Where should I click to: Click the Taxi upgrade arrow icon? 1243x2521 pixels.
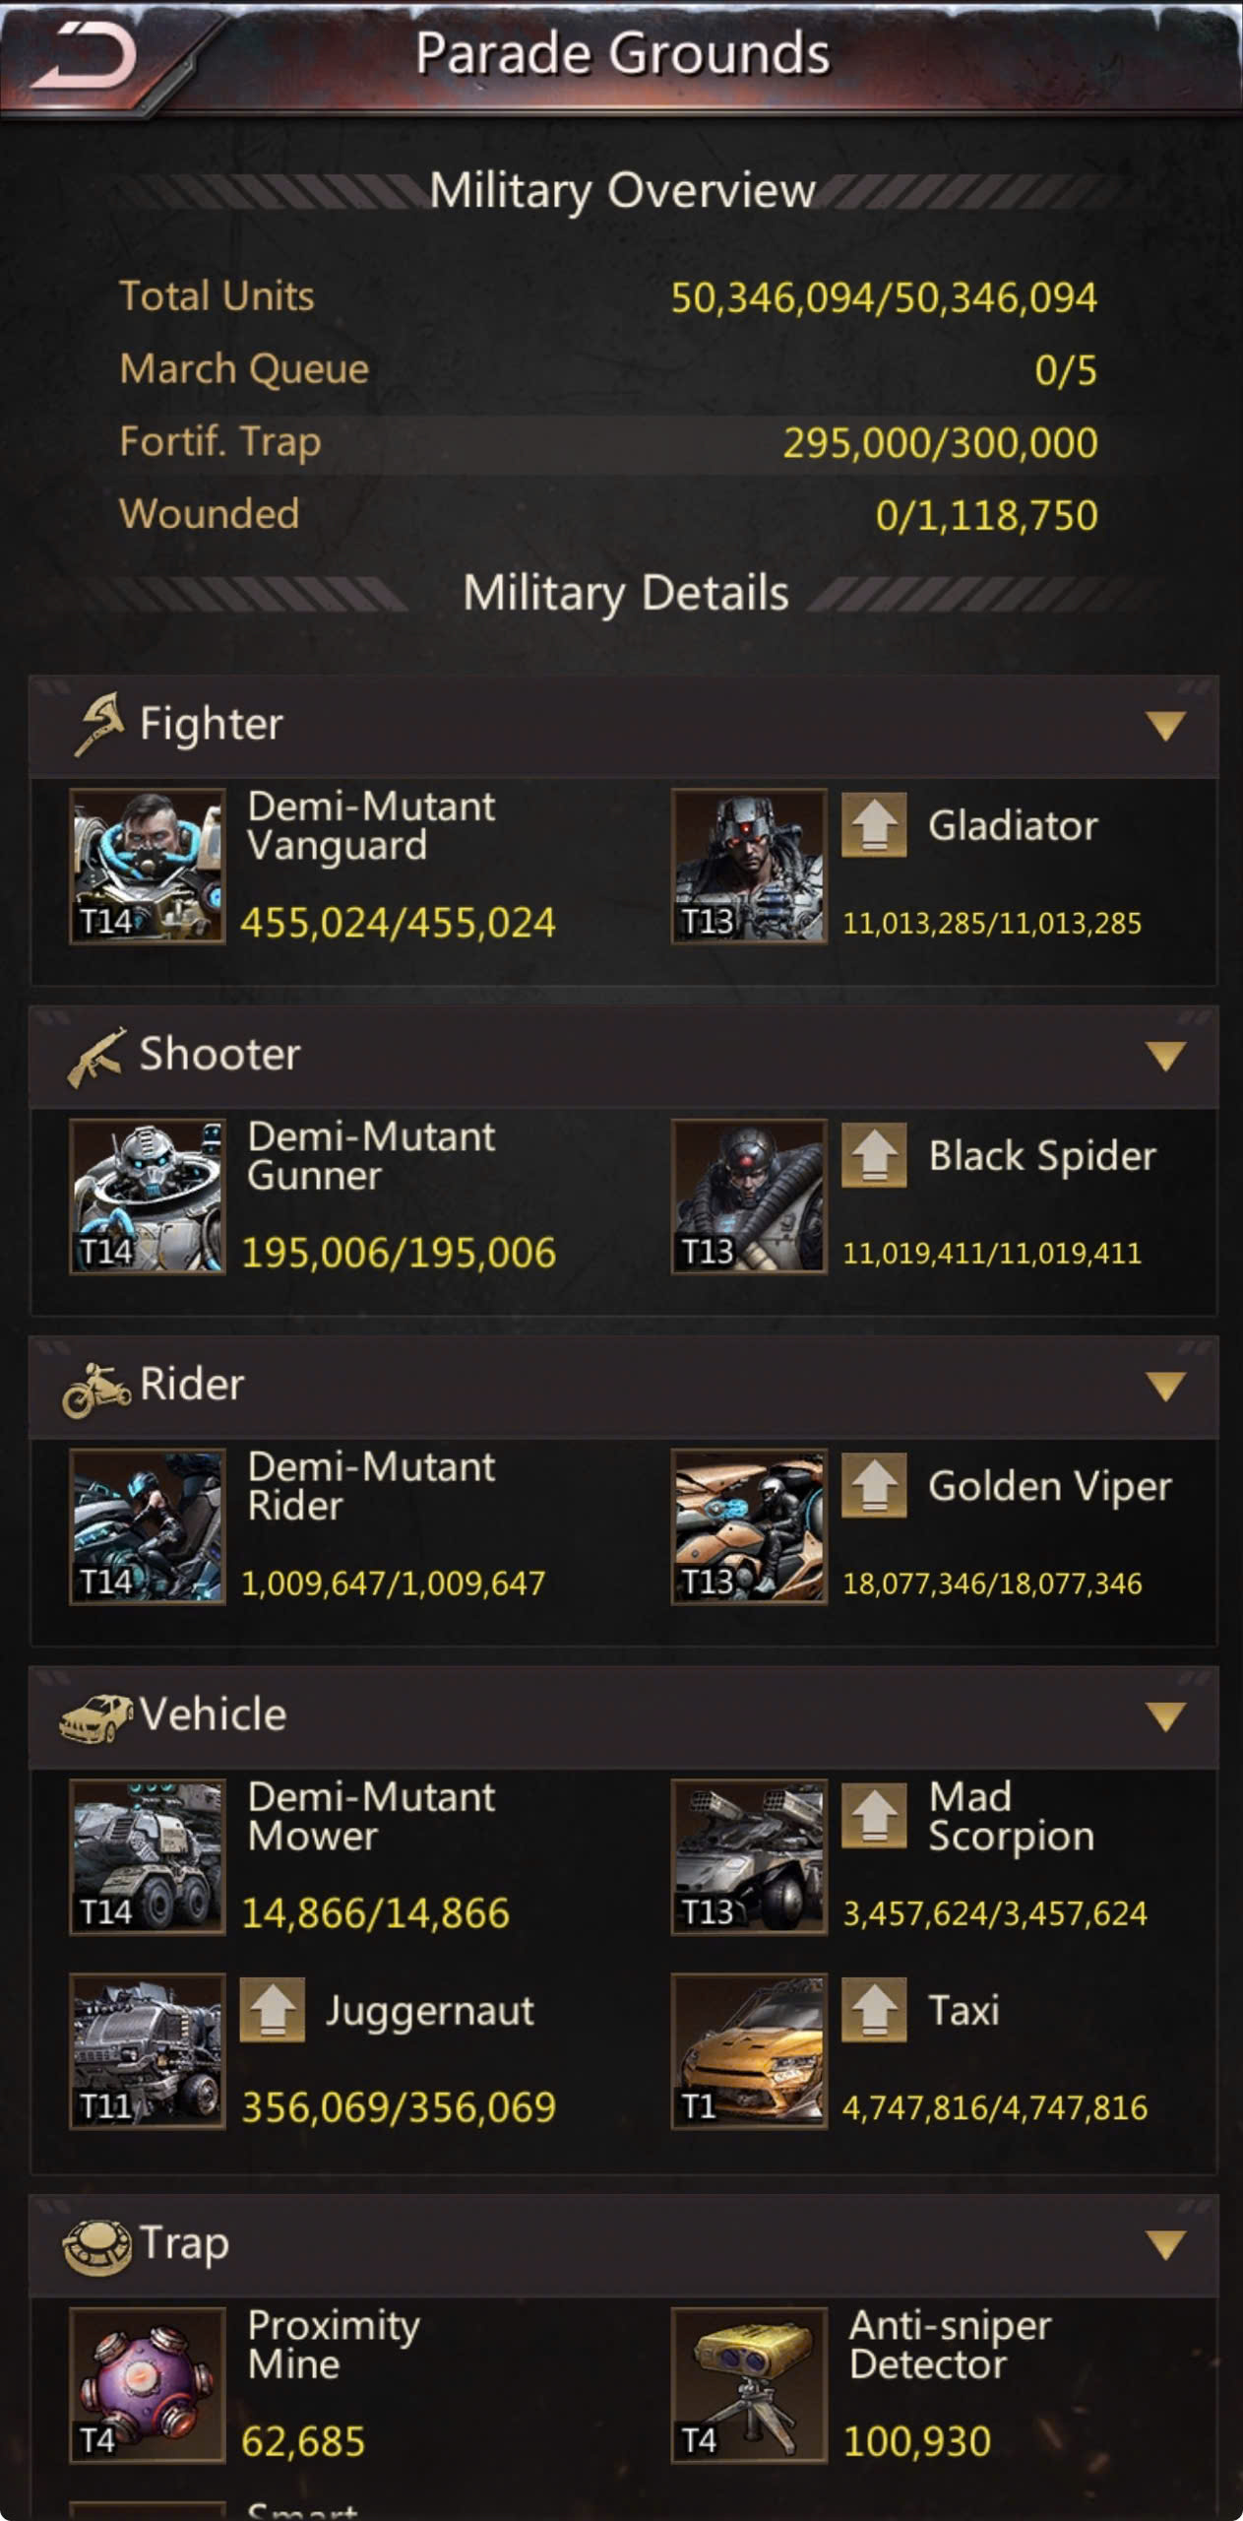click(874, 2010)
